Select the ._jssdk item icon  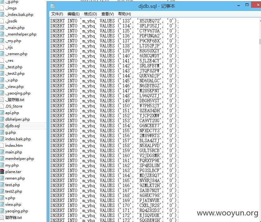2,21
